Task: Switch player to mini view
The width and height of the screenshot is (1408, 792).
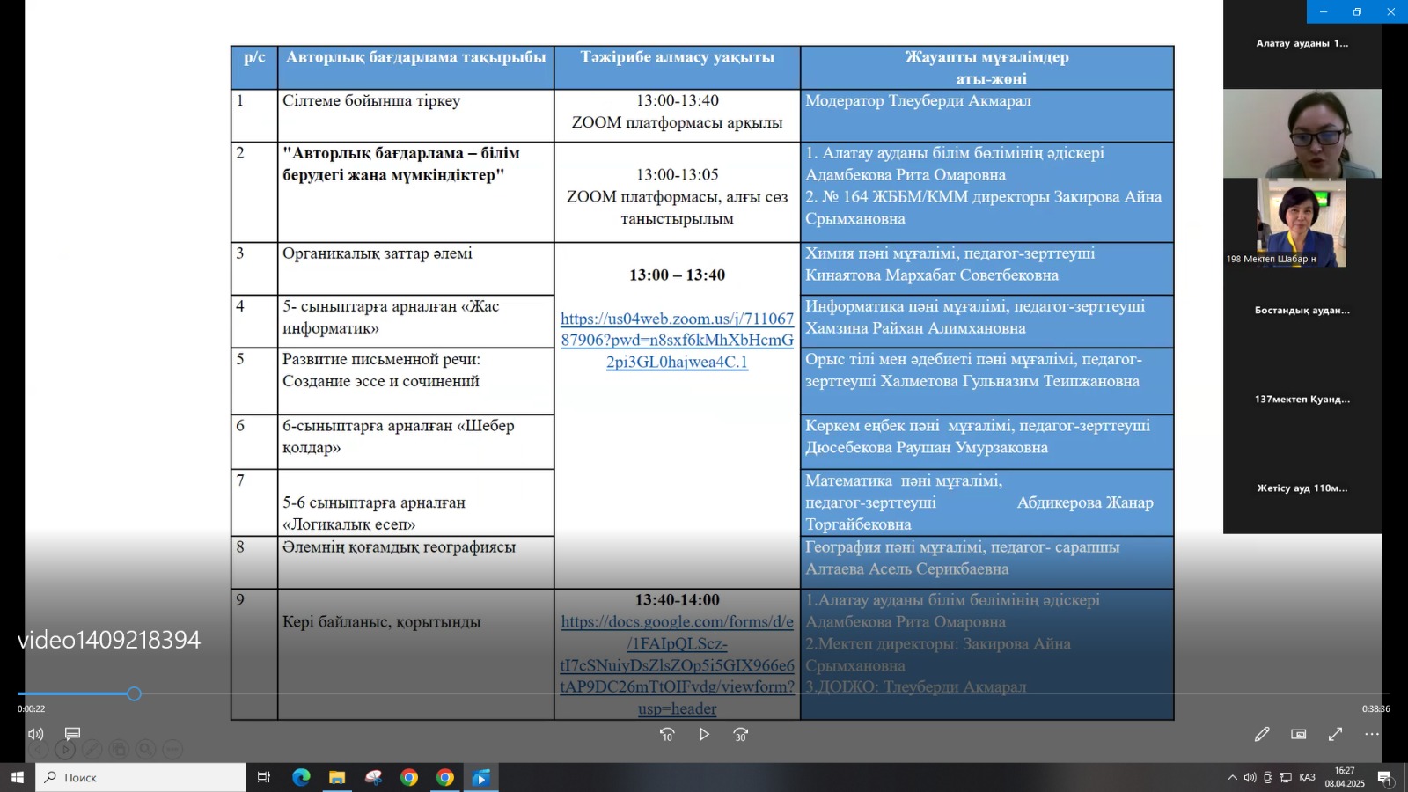Action: coord(1299,734)
